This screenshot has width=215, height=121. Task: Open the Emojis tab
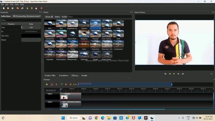tap(84, 75)
